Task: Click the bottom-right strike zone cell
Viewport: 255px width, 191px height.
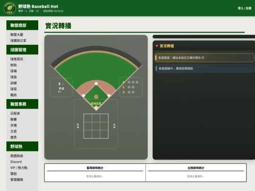Action: [104, 134]
